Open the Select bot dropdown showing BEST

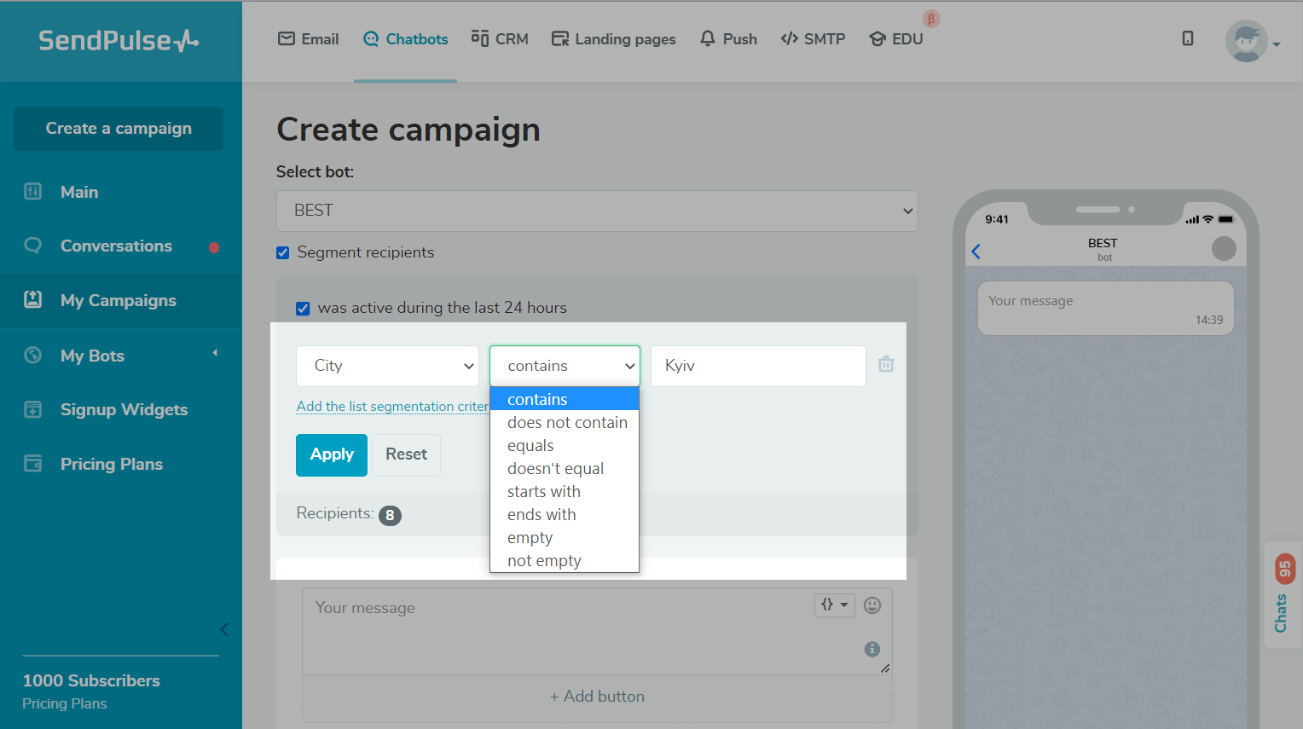(x=597, y=211)
